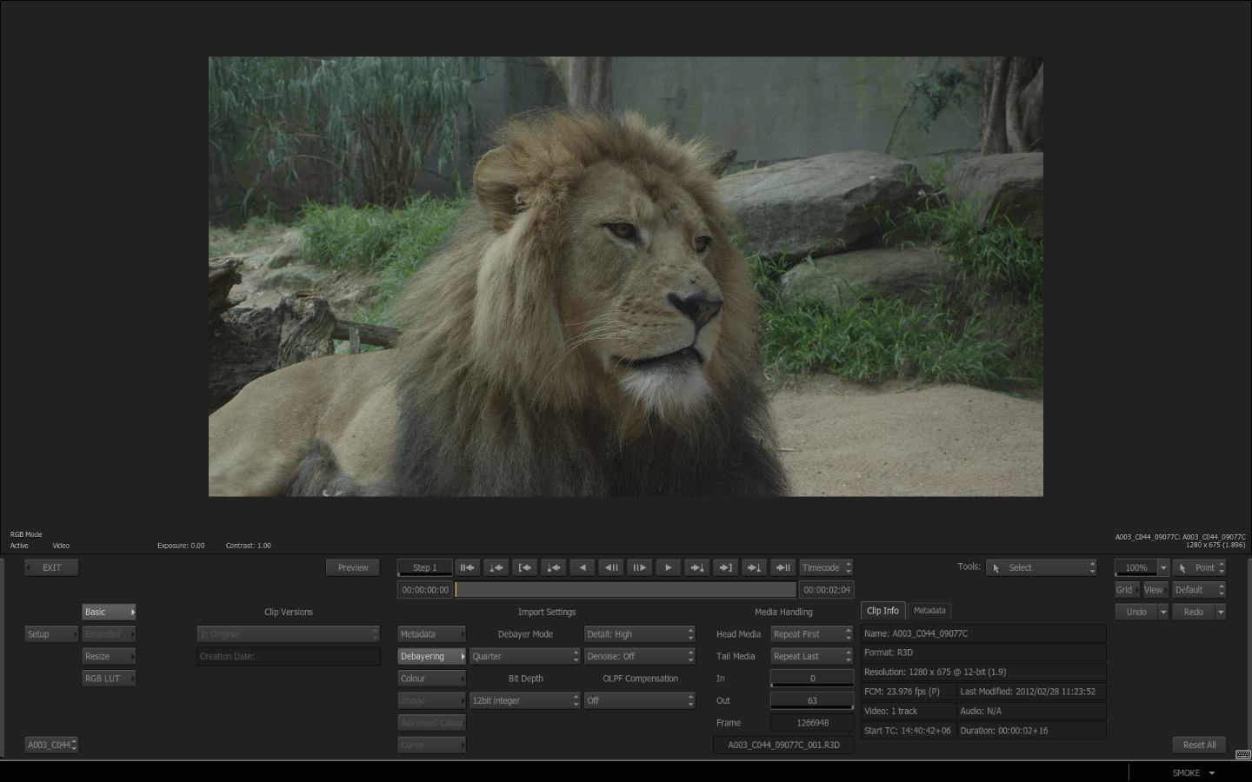Jump to the last frame of clip
This screenshot has height=782, width=1252.
pos(782,567)
